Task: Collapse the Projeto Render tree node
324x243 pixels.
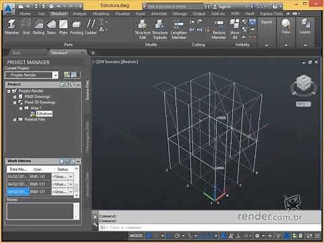Action: 9,91
